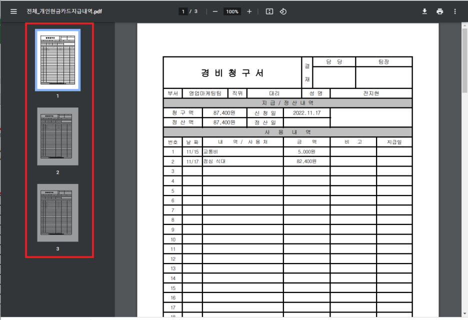Click the 지급 / 정산 내역 header

coord(287,102)
